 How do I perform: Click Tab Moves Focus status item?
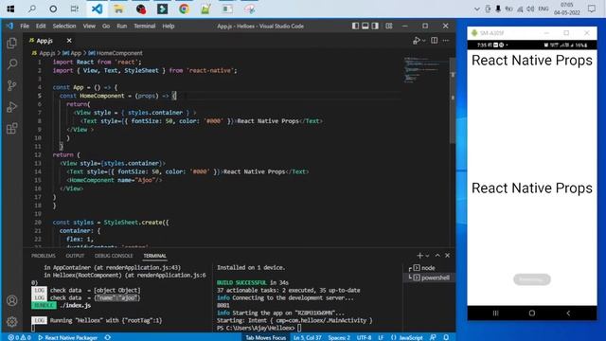[x=265, y=337]
